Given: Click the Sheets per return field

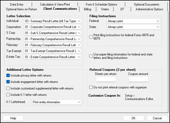Looking at the screenshot, I should coord(106,79).
